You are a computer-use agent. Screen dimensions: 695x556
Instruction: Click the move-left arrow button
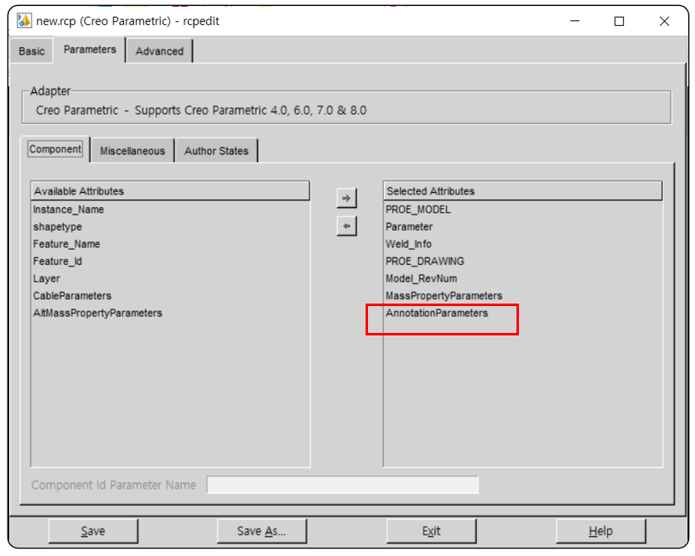pyautogui.click(x=346, y=226)
